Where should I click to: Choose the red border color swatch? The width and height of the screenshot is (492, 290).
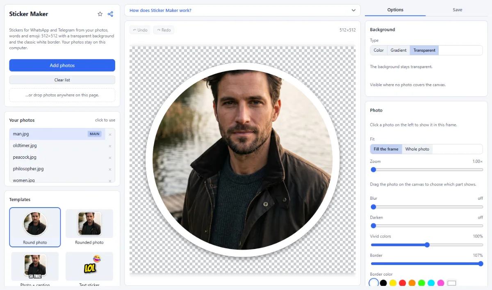[x=403, y=283]
